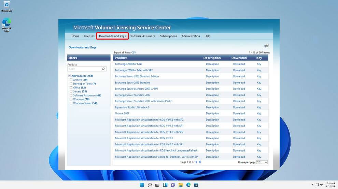Viewport: 338px width, 189px height.
Task: Click Download for Exchange Server 2013 Standard
Action: 239,83
